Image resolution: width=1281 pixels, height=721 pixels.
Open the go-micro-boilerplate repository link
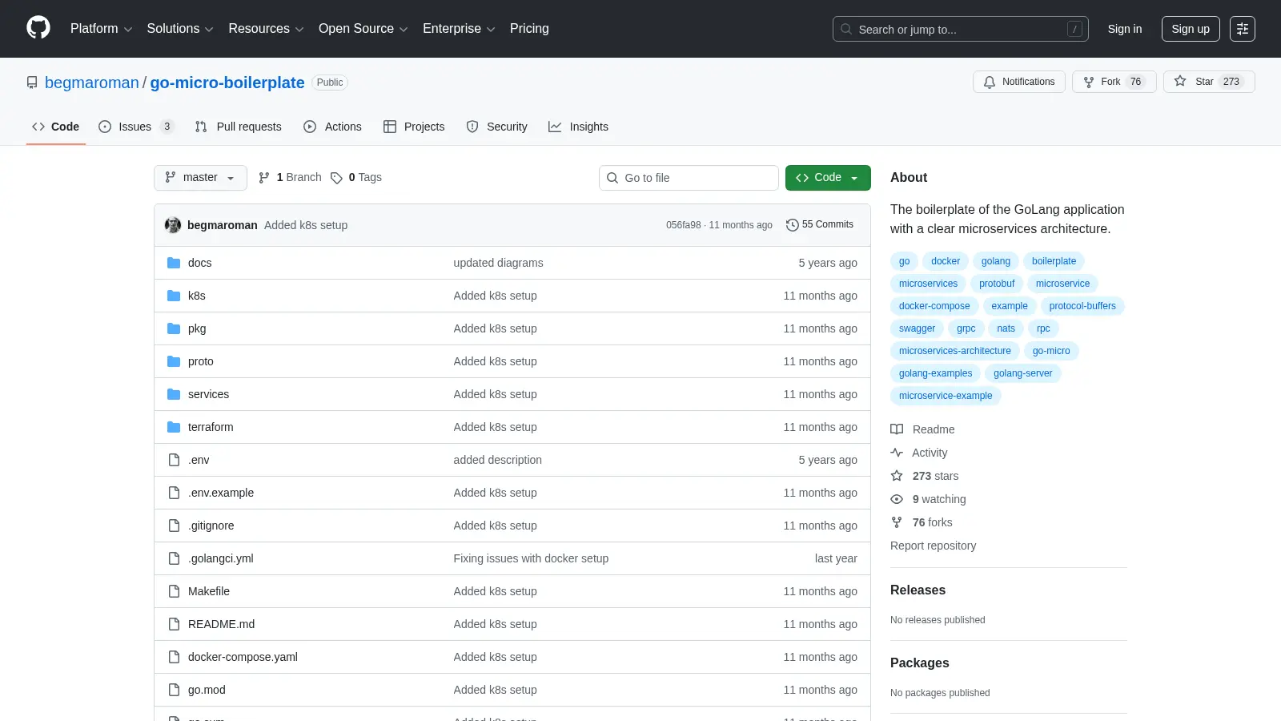227,83
